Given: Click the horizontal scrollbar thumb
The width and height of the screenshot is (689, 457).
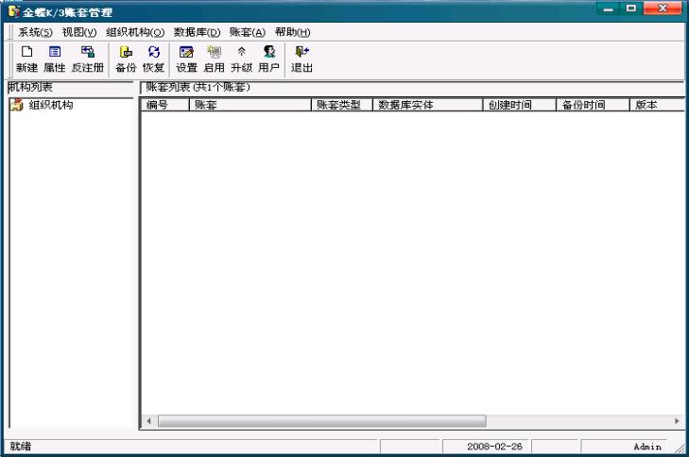Looking at the screenshot, I should point(322,421).
